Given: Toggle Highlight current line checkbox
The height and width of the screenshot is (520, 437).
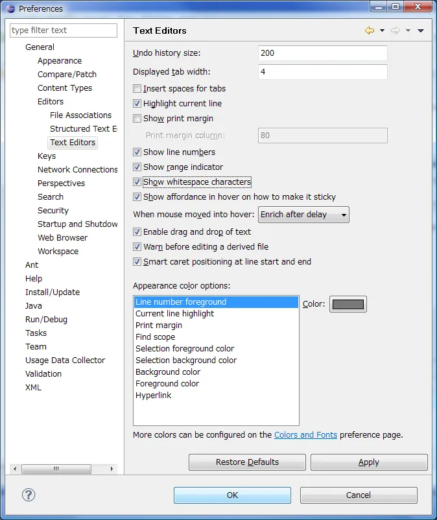Looking at the screenshot, I should [x=137, y=104].
